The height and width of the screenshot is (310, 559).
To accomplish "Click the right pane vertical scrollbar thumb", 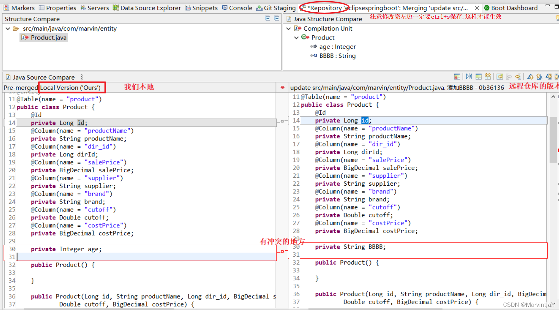I will [553, 140].
